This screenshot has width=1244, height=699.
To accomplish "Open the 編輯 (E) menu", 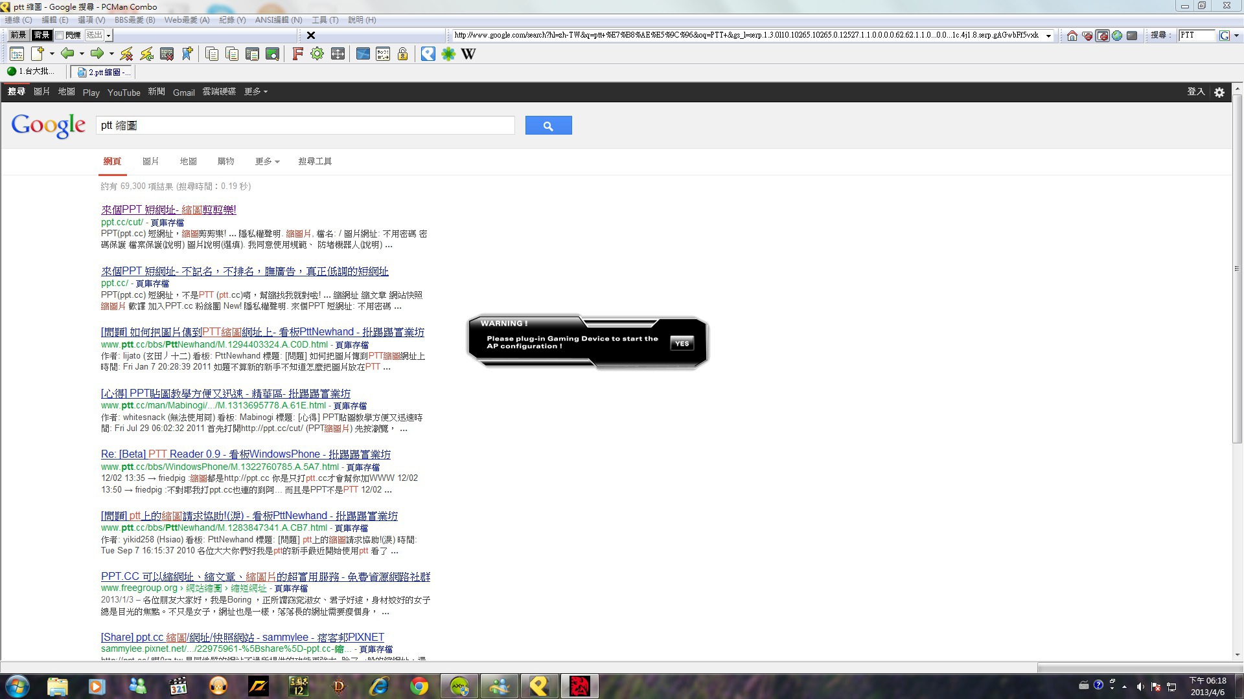I will [x=55, y=20].
